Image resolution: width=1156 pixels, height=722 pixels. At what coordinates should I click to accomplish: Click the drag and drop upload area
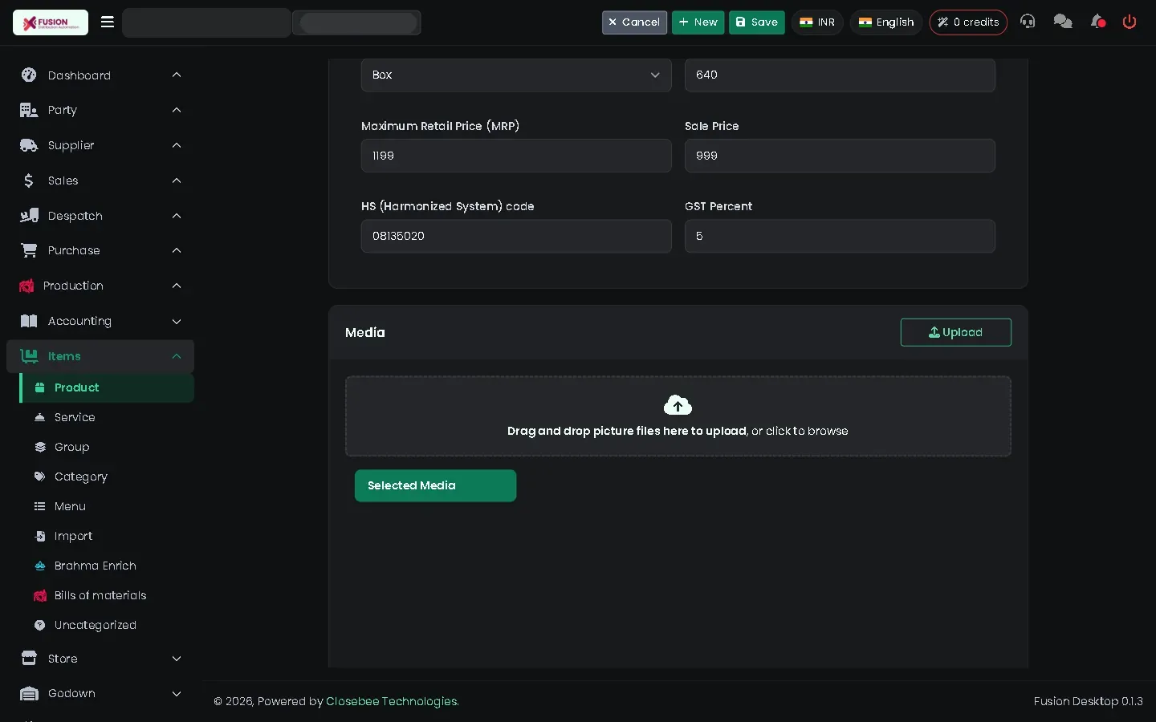(678, 416)
